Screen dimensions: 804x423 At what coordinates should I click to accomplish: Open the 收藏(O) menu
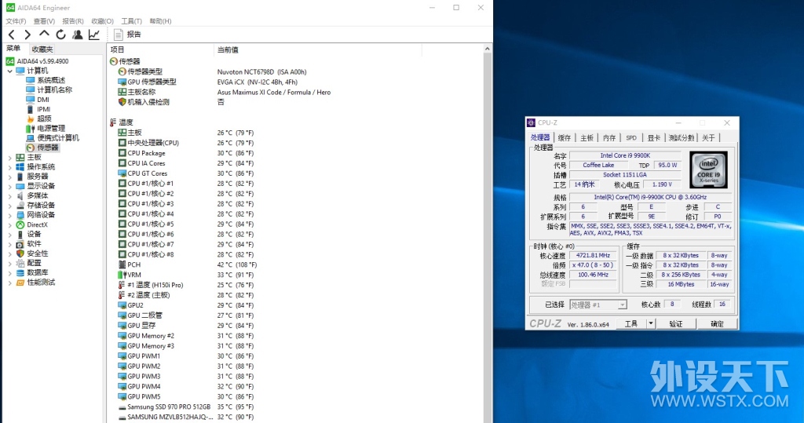click(103, 21)
